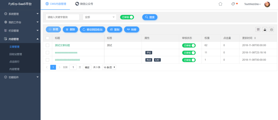This screenshot has height=120, width=278.
Task: Click the user avatar picture
Action: point(267,4)
